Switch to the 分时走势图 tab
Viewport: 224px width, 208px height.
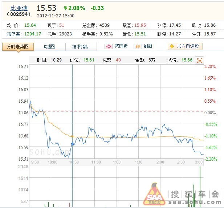coord(18,47)
